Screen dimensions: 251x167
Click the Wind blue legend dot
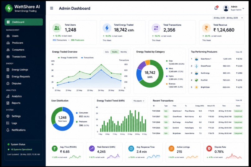167,68
